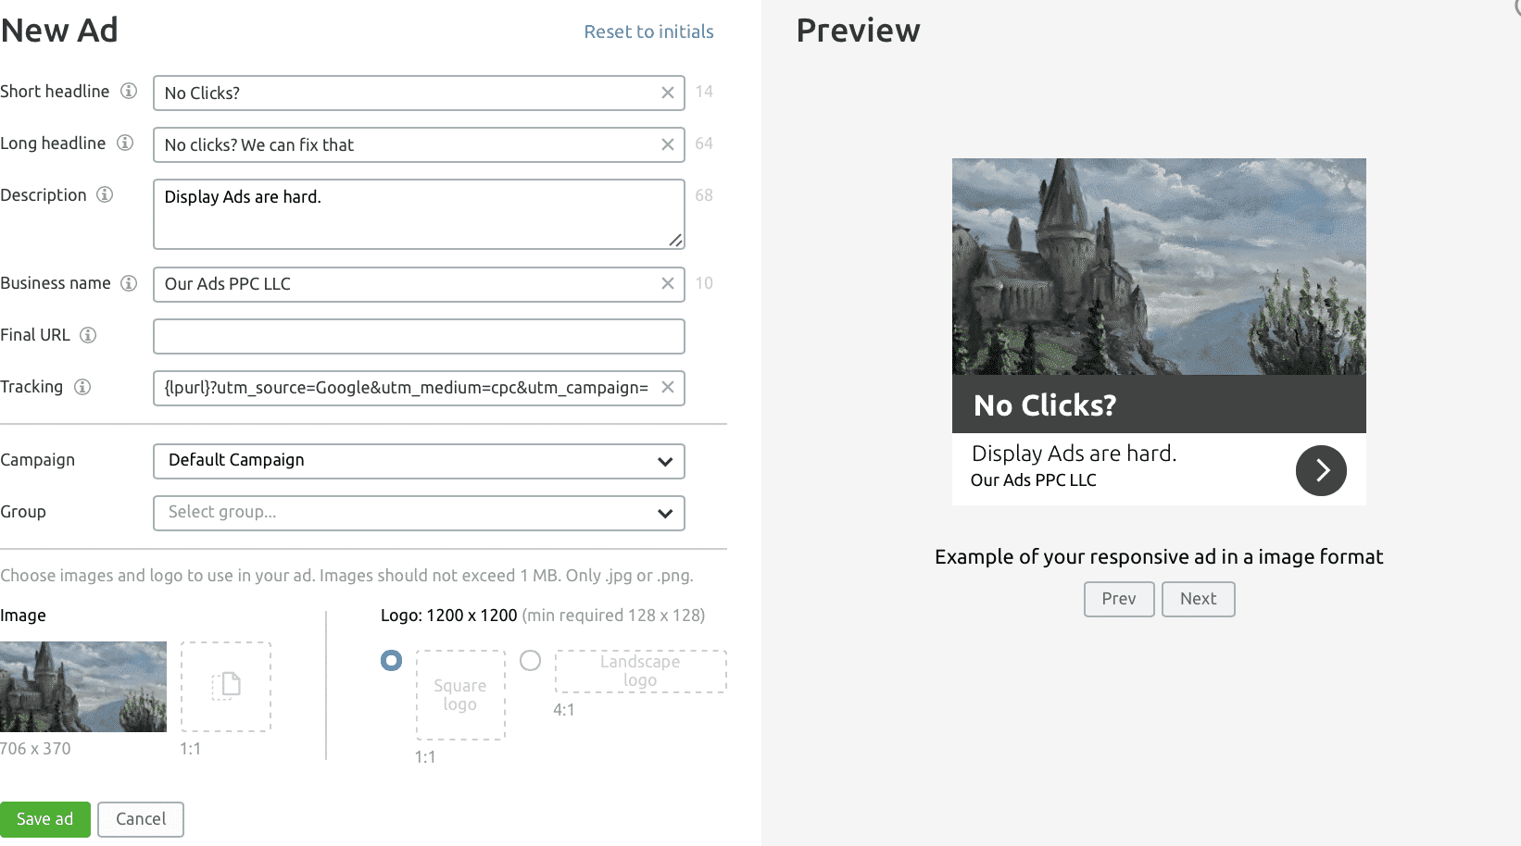The image size is (1521, 846).
Task: Focus the empty Final URL input
Action: tap(419, 336)
